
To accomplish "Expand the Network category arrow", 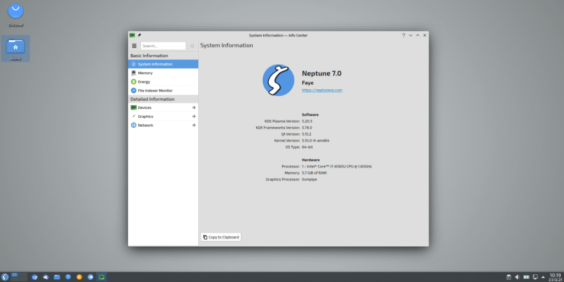I will pyautogui.click(x=193, y=125).
